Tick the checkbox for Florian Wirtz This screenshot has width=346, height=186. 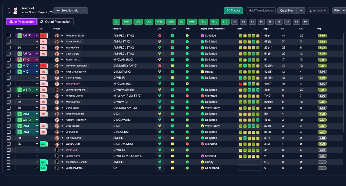9,60
